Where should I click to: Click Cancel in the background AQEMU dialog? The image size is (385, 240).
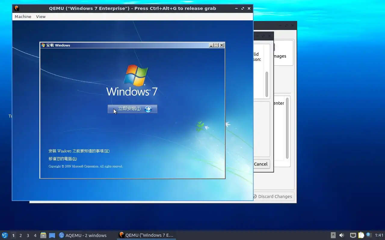click(x=261, y=164)
